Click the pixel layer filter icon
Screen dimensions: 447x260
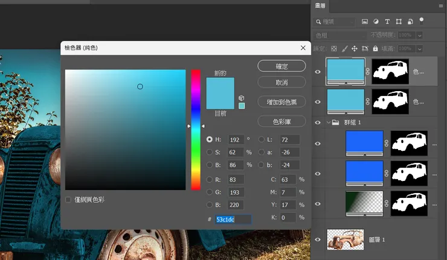pos(365,21)
